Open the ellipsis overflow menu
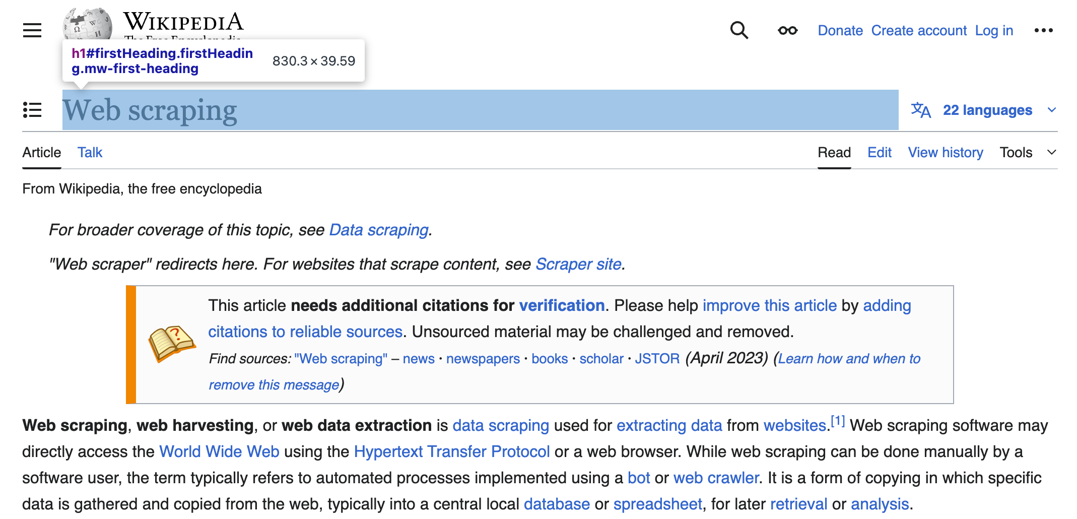This screenshot has width=1077, height=519. 1043,30
